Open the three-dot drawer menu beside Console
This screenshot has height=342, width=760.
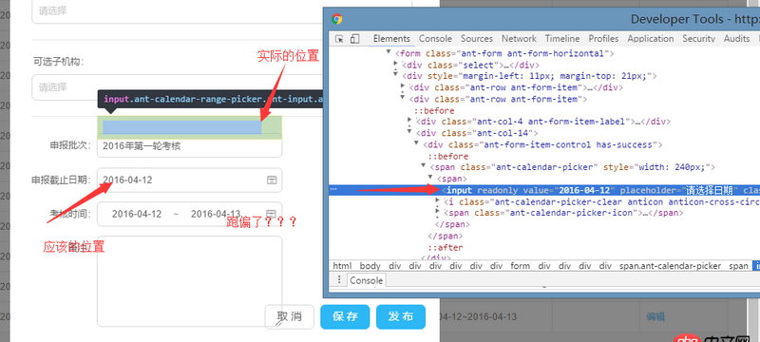pyautogui.click(x=339, y=280)
